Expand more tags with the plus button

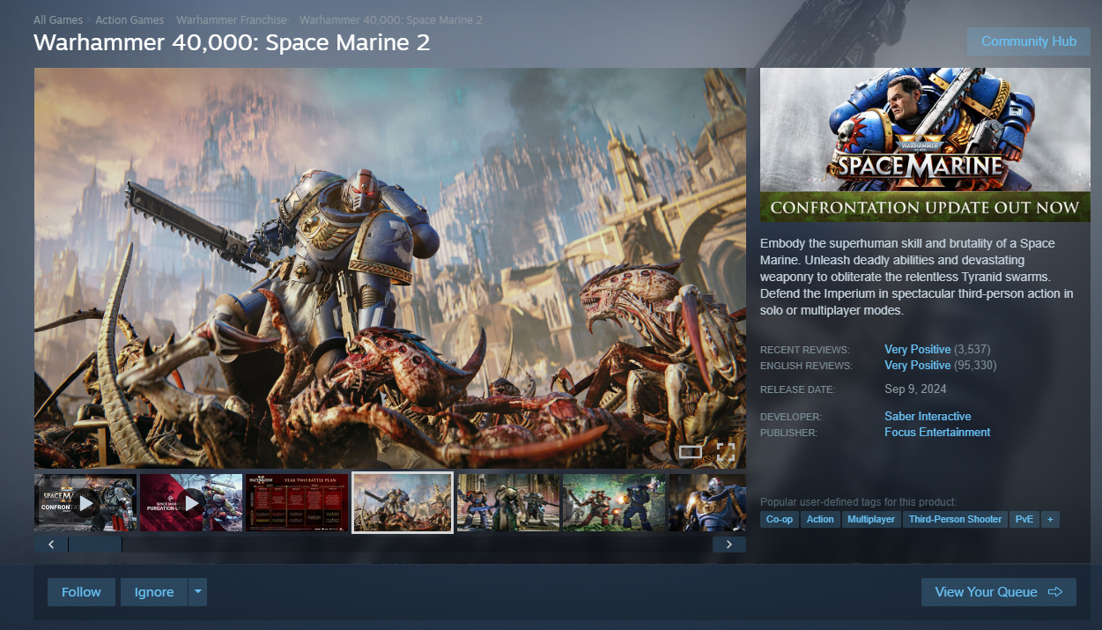point(1049,520)
